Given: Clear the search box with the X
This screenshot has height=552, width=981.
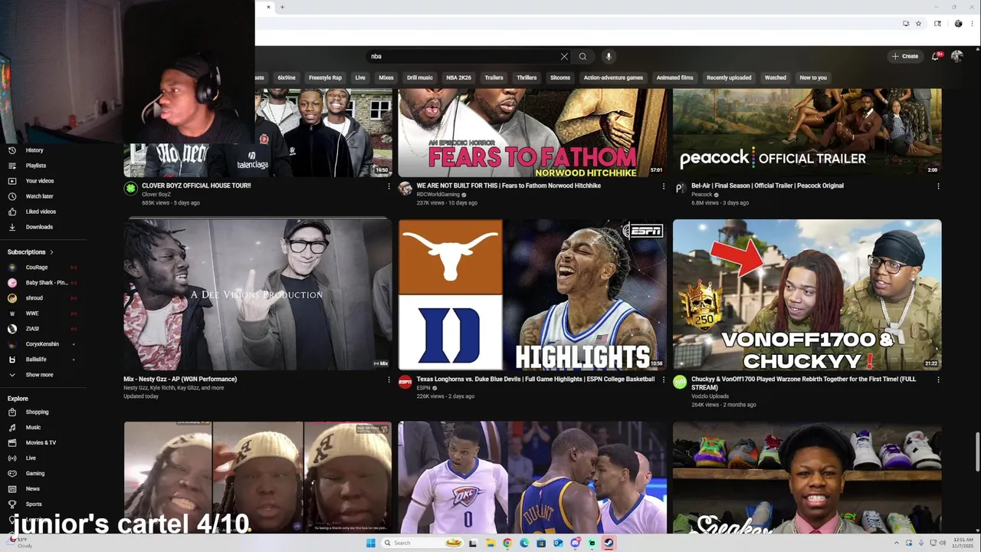Looking at the screenshot, I should point(564,56).
